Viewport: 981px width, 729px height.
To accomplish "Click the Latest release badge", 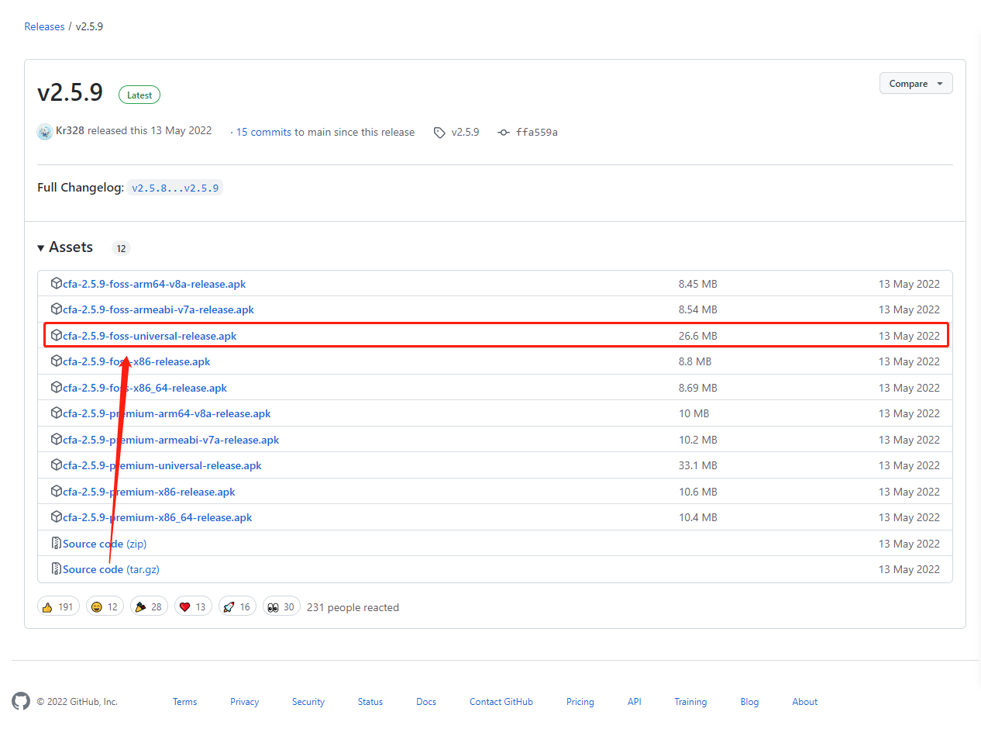I will [139, 95].
